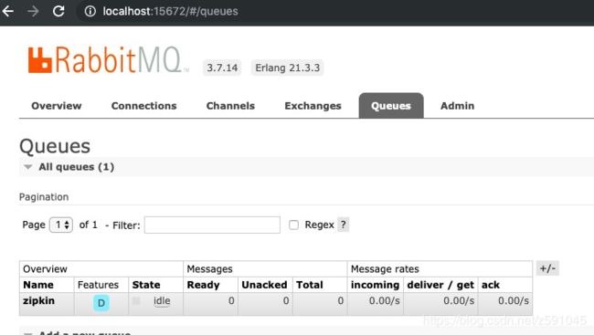Click the +/- columns button

pos(547,268)
